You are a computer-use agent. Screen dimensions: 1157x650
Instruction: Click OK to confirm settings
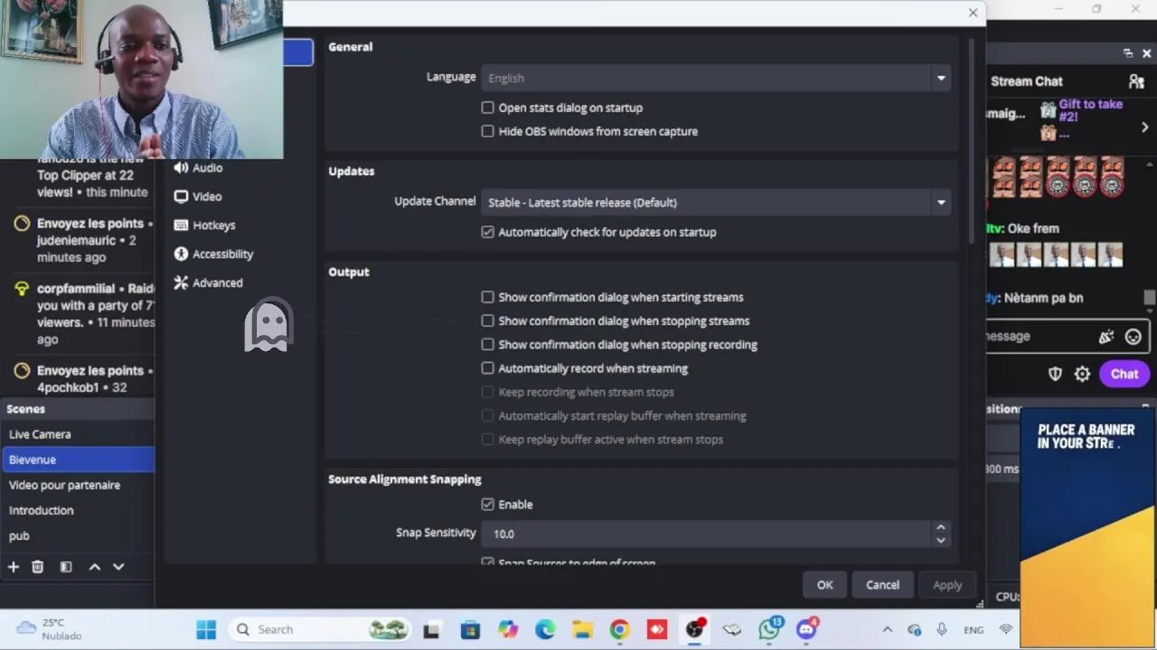click(x=824, y=585)
